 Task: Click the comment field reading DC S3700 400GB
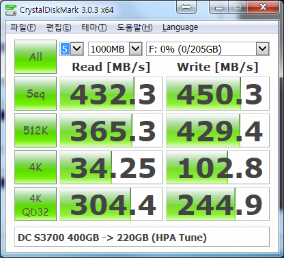142,237
